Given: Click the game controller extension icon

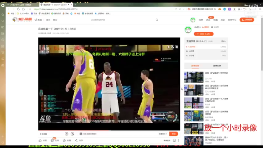Looking at the screenshot, I should 220,9.
